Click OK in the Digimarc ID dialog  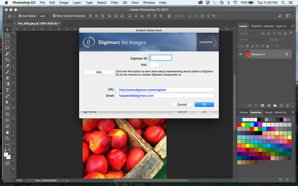[x=204, y=105]
